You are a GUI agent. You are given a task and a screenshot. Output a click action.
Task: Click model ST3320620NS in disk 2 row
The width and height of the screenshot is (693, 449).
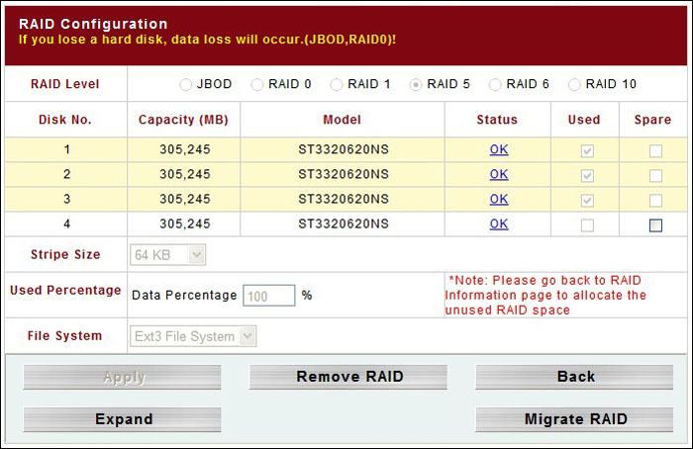point(344,174)
